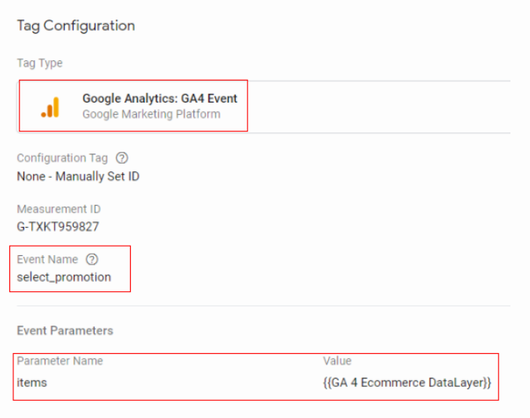Viewport: 530px width, 418px height.
Task: Click the Google Analytics bar chart icon
Action: point(50,107)
